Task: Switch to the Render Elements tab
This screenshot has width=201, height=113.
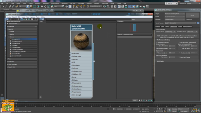Action: 187,27
